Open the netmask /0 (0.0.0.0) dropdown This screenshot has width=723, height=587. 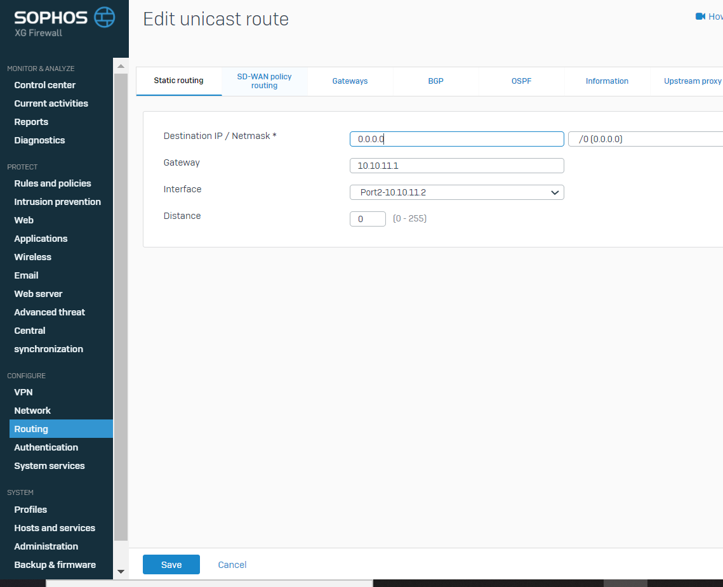(646, 139)
